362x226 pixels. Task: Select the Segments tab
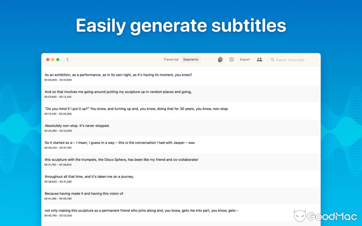pyautogui.click(x=191, y=59)
